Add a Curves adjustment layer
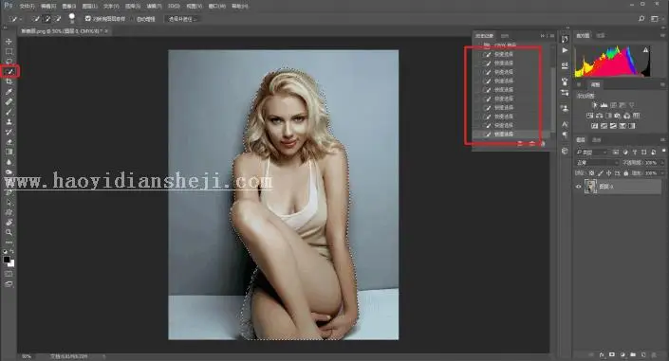669x361 pixels. click(614, 105)
